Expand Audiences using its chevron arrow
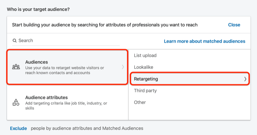 [x=123, y=67]
